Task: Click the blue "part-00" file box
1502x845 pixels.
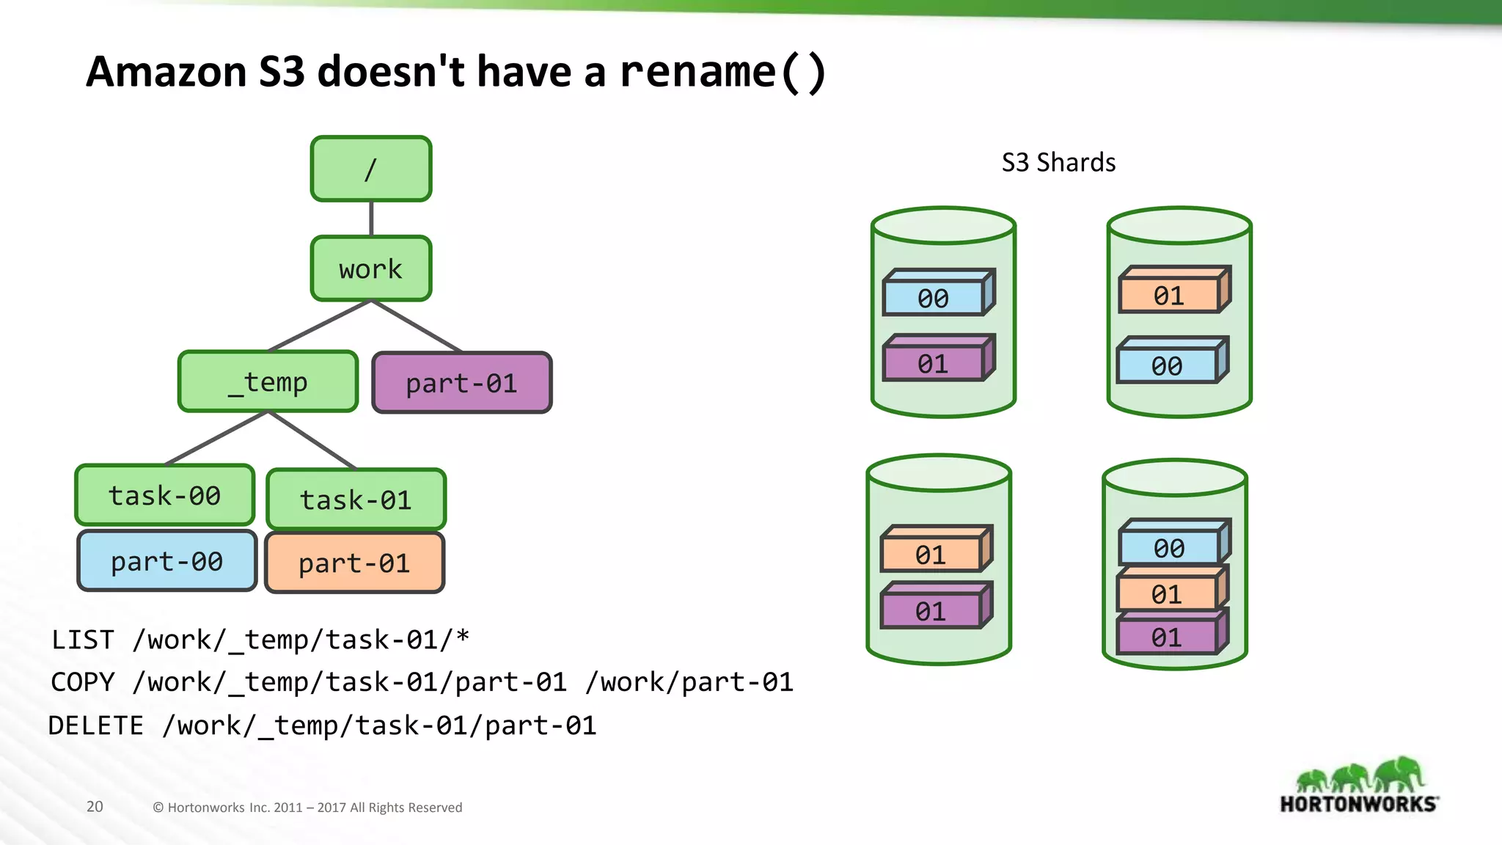Action: click(x=167, y=561)
